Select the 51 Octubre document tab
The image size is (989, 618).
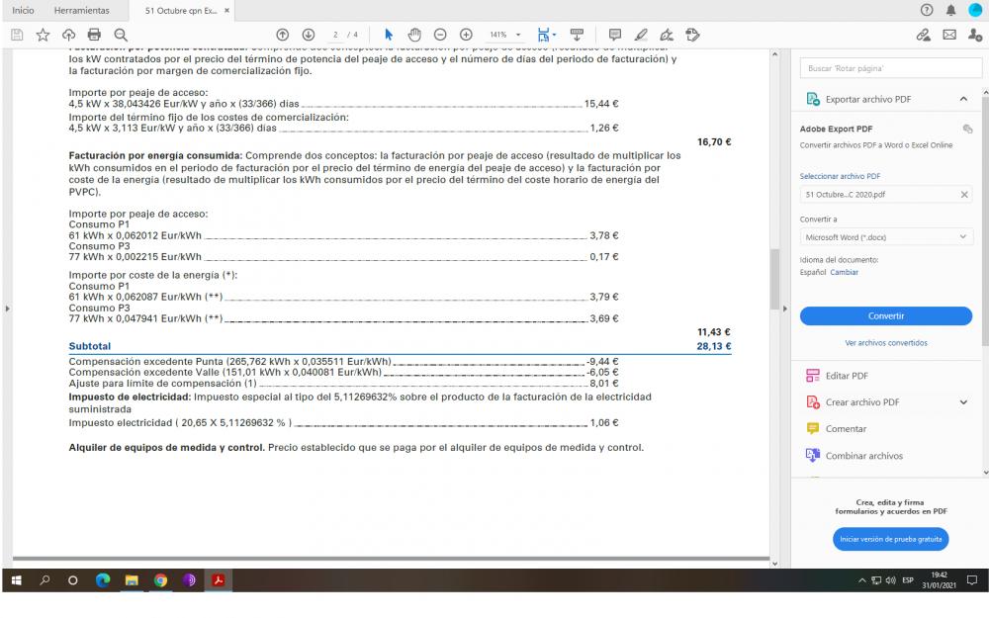(180, 10)
